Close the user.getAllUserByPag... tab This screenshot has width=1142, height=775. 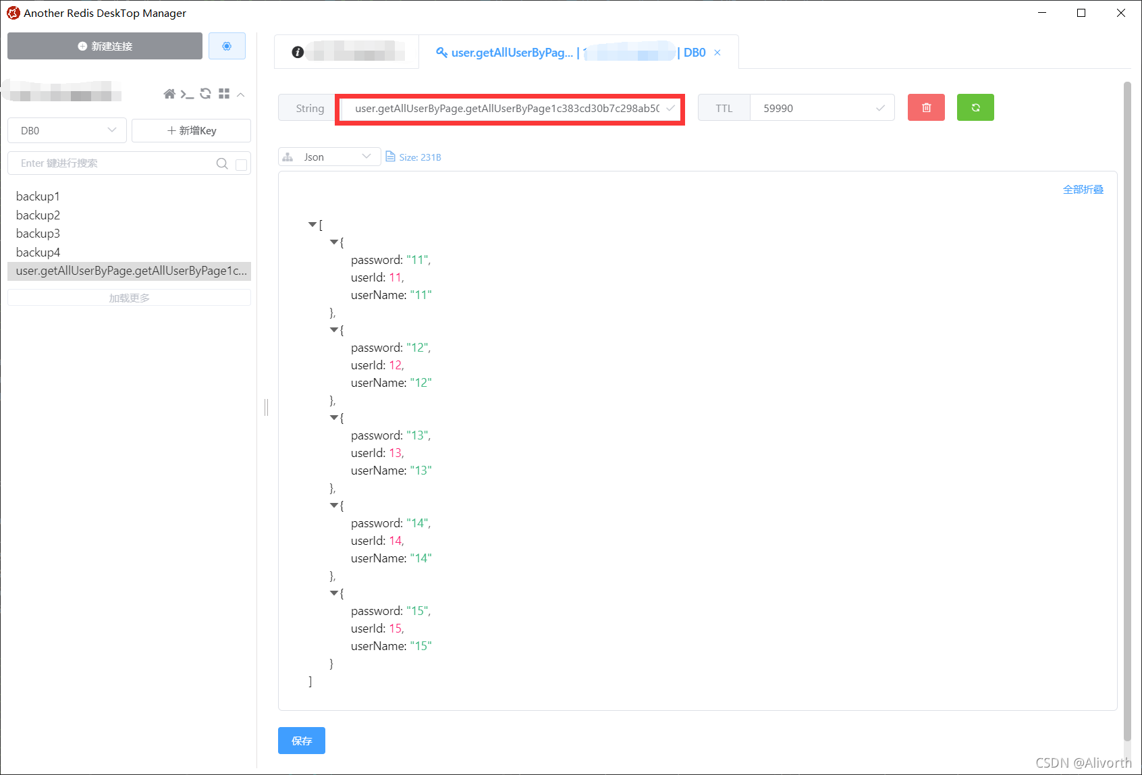coord(717,53)
